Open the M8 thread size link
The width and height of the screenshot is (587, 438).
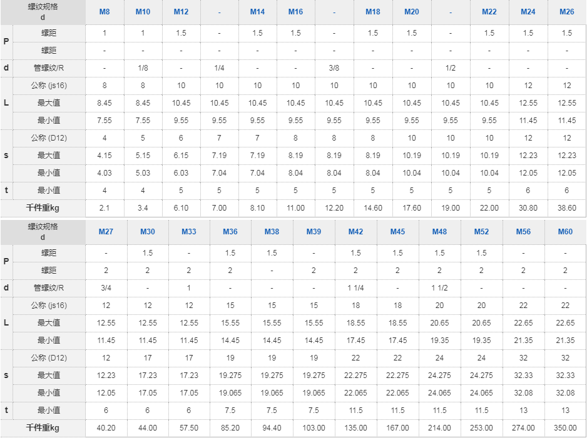point(105,12)
